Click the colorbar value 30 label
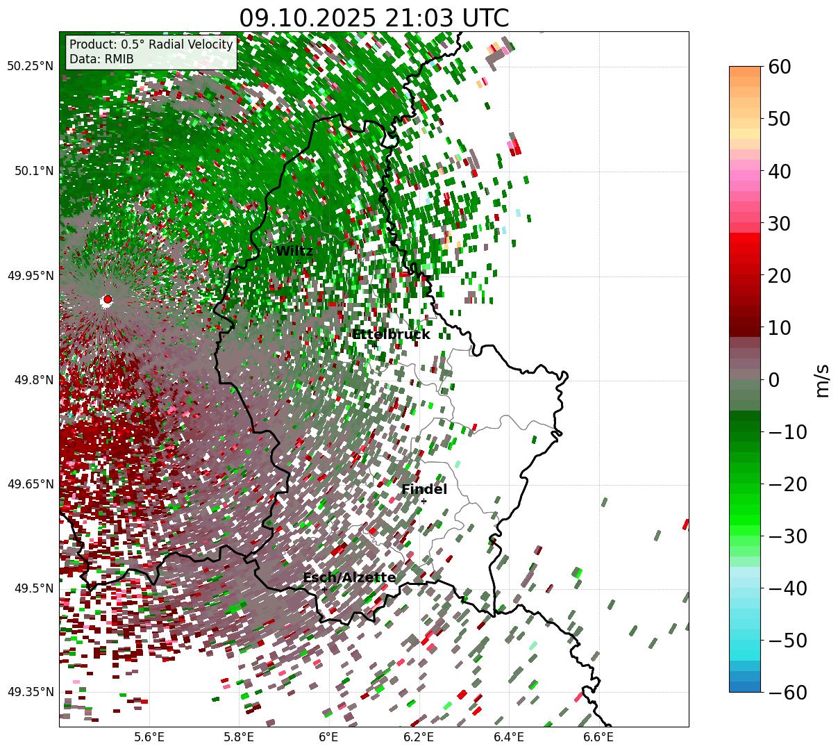The height and width of the screenshot is (751, 838). click(778, 223)
